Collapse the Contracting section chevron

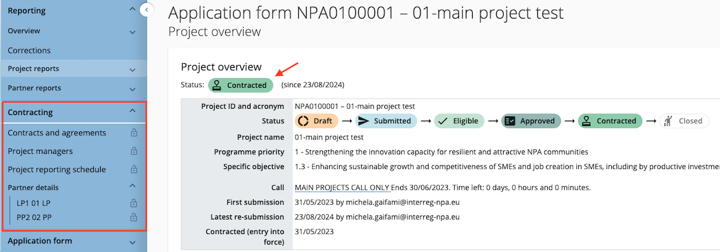point(132,111)
